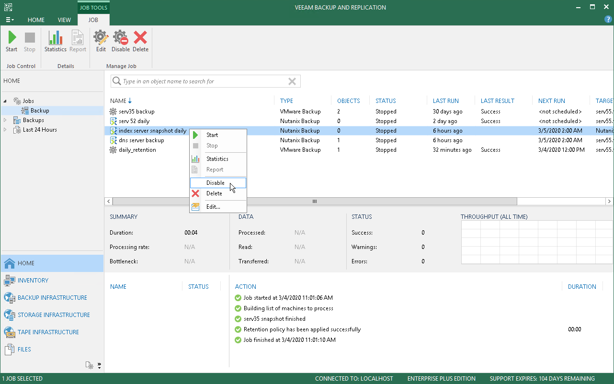Viewport: 614px width, 384px height.
Task: Click the Storage Infrastructure icon
Action: coord(10,315)
